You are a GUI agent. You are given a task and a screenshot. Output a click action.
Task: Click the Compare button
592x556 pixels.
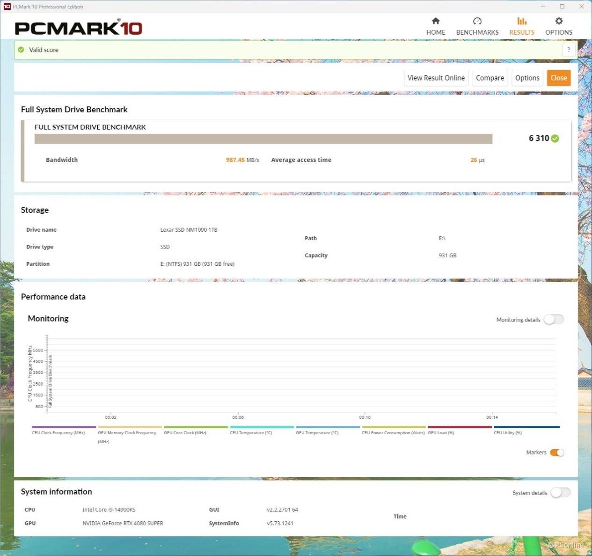[x=490, y=78]
